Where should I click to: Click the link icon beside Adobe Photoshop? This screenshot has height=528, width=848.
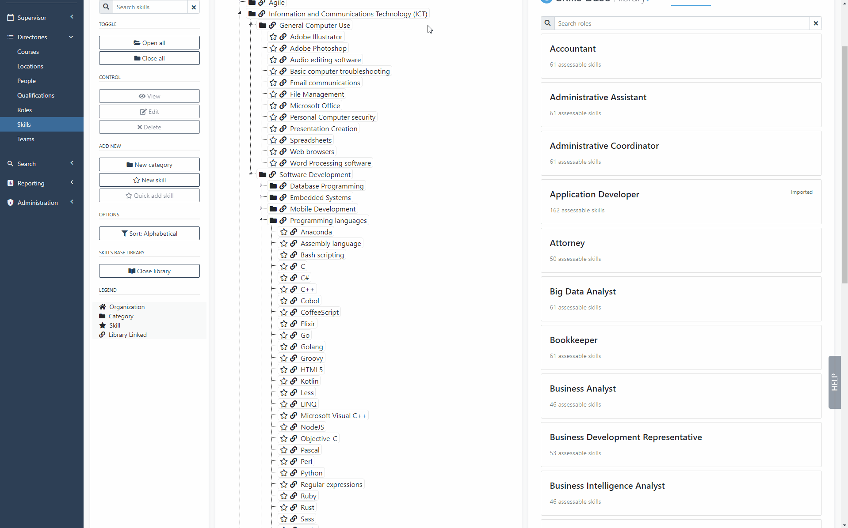(x=283, y=48)
